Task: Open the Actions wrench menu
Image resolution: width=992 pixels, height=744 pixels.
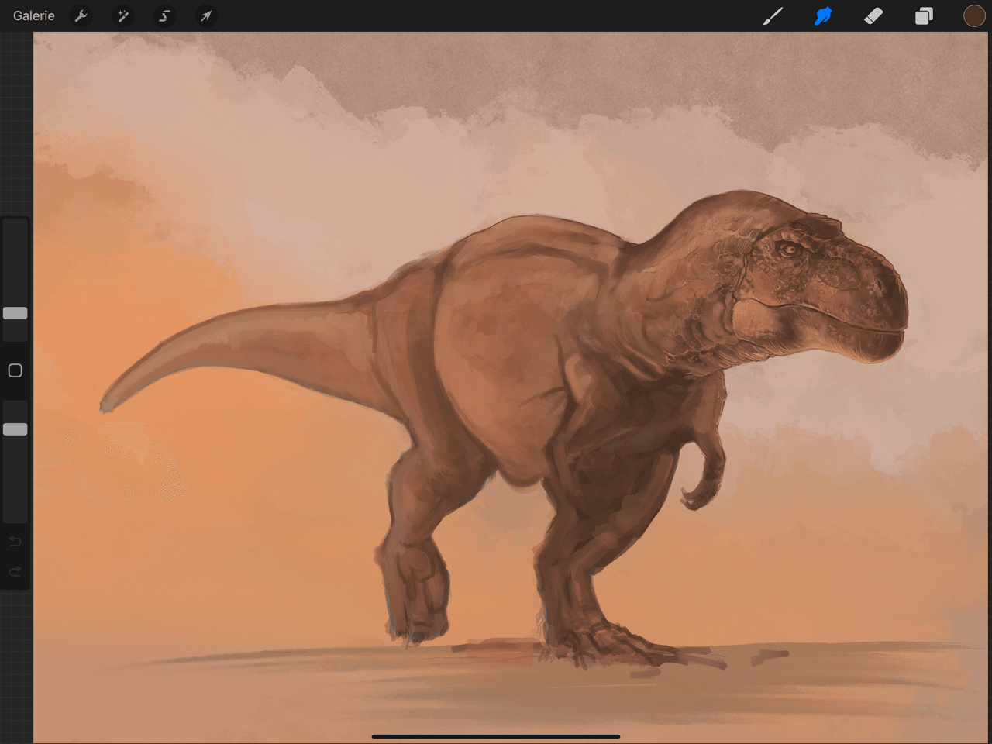Action: pyautogui.click(x=81, y=15)
